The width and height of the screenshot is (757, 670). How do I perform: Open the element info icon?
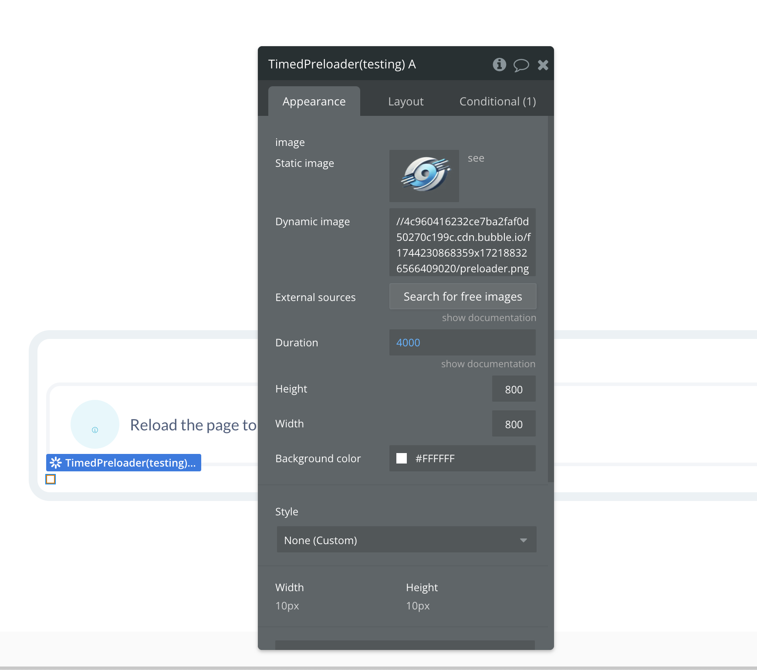[499, 64]
